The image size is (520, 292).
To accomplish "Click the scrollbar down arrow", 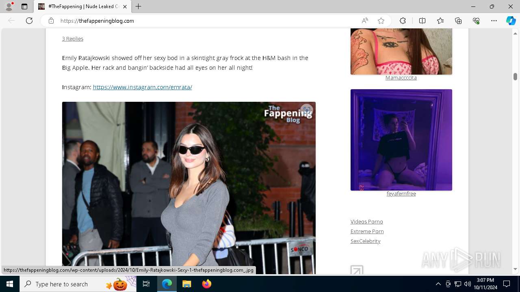I will [515, 269].
